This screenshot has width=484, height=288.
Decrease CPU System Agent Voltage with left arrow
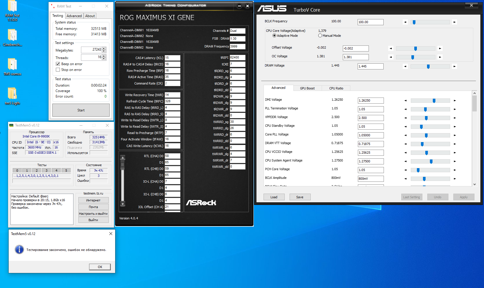[405, 161]
